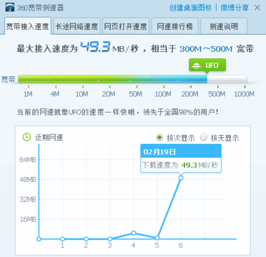Image resolution: width=266 pixels, height=257 pixels.
Task: Click chart data point for test 2
Action: pos(86,239)
